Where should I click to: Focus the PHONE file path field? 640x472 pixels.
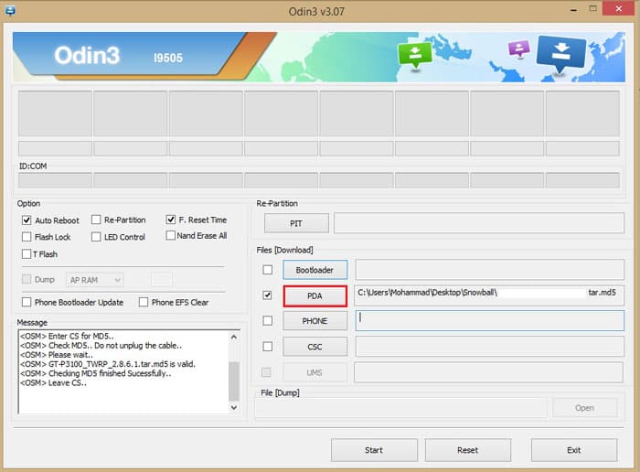(x=489, y=320)
